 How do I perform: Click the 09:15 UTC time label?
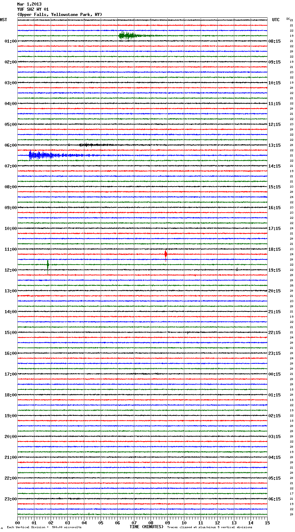[x=275, y=62]
